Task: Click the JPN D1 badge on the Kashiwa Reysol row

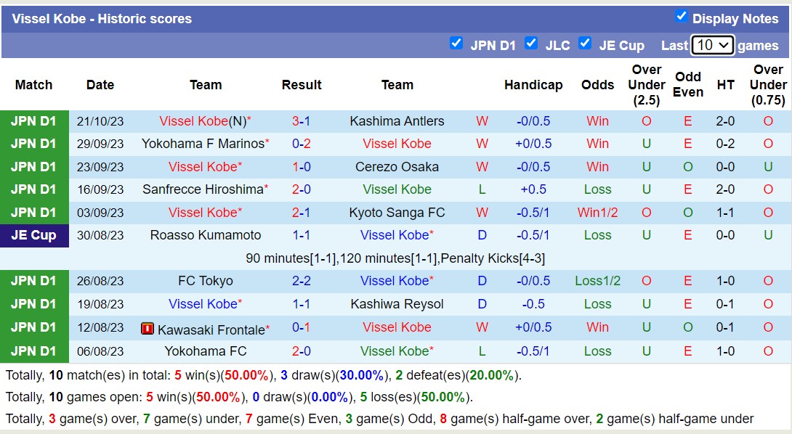Action: coord(33,303)
